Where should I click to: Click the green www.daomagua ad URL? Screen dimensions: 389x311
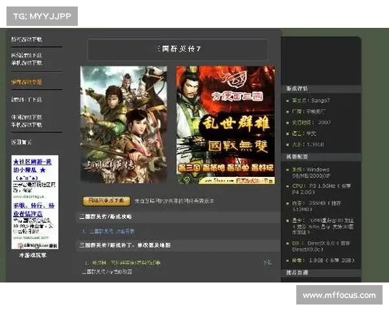click(x=30, y=196)
